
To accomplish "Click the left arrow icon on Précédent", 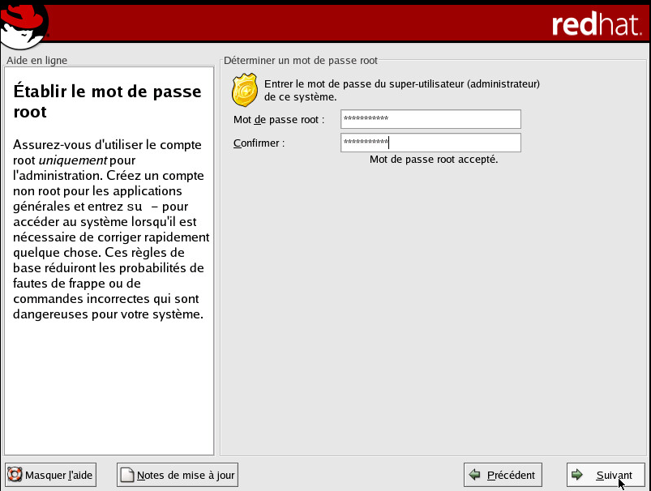I will tap(474, 475).
